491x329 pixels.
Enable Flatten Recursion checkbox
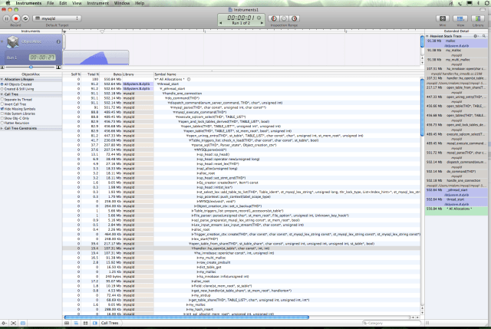(2, 123)
